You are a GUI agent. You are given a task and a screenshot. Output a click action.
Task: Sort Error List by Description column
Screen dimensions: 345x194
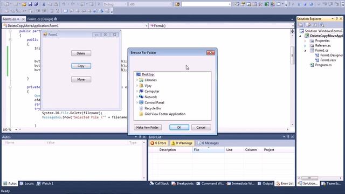(x=168, y=150)
